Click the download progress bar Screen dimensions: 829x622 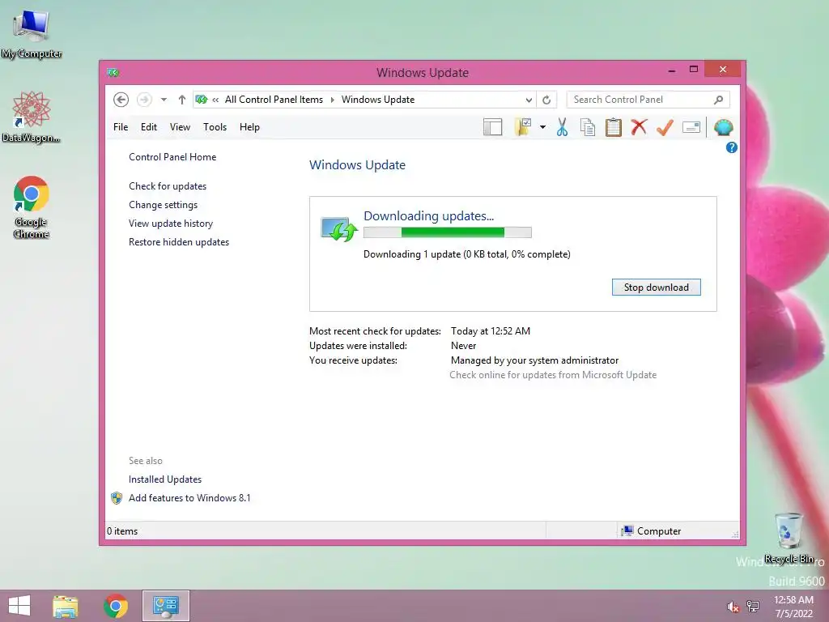447,232
